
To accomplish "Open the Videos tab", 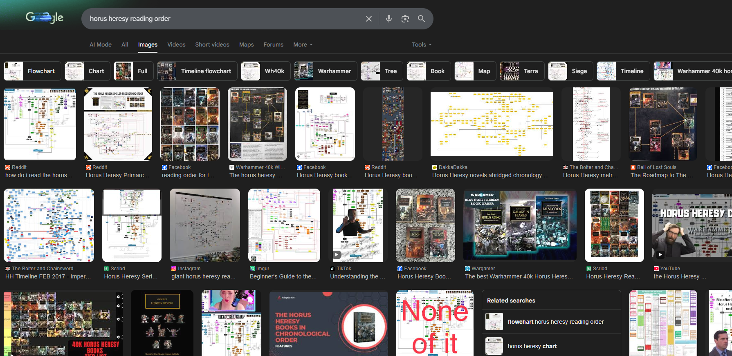I will pos(176,44).
